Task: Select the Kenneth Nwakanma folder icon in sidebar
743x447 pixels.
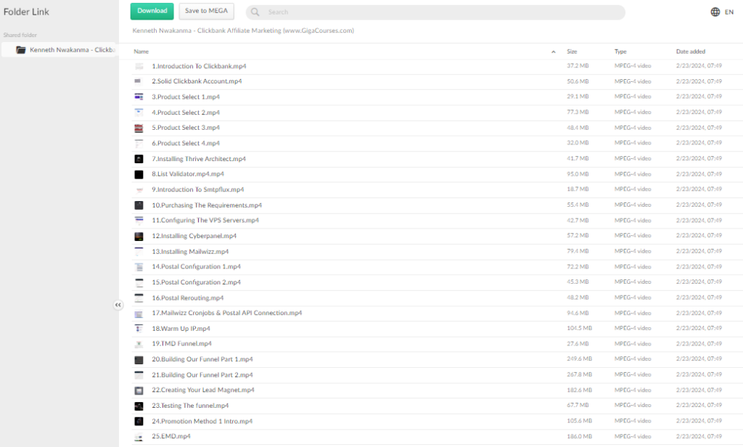Action: [22, 49]
